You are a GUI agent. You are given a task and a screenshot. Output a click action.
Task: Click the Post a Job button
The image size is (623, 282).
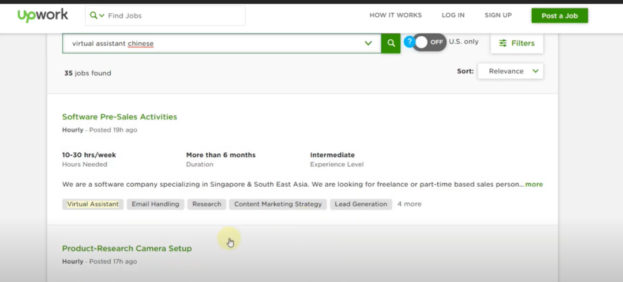[x=560, y=16]
